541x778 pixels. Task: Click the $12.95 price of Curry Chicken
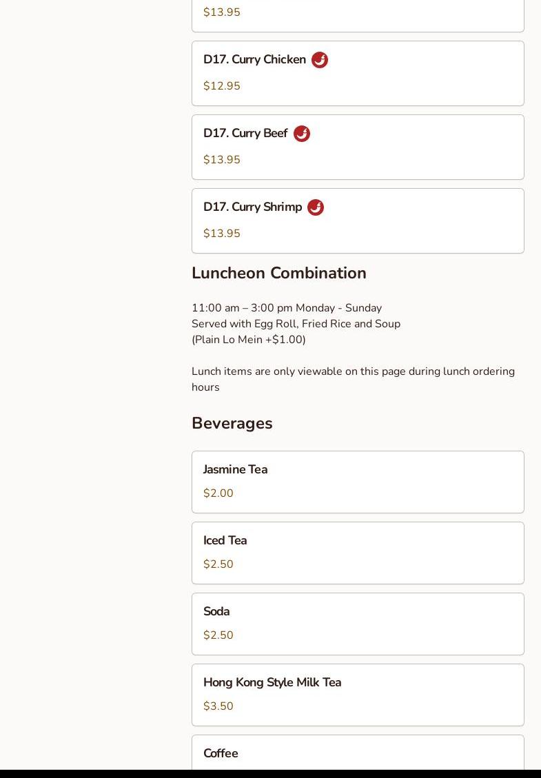pos(222,86)
